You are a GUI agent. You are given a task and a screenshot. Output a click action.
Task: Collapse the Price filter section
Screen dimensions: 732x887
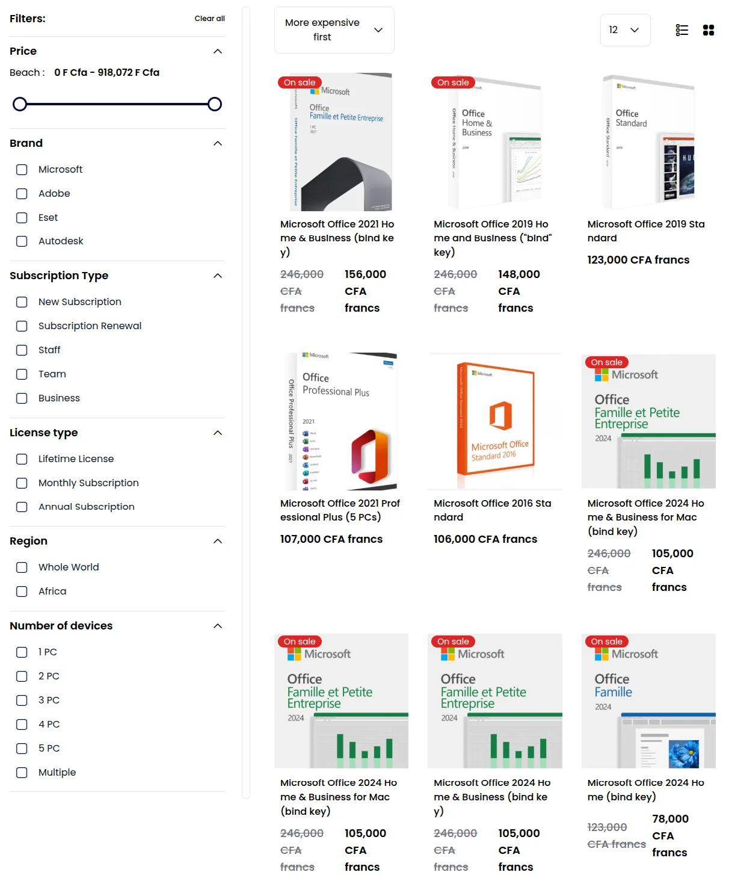pos(218,51)
